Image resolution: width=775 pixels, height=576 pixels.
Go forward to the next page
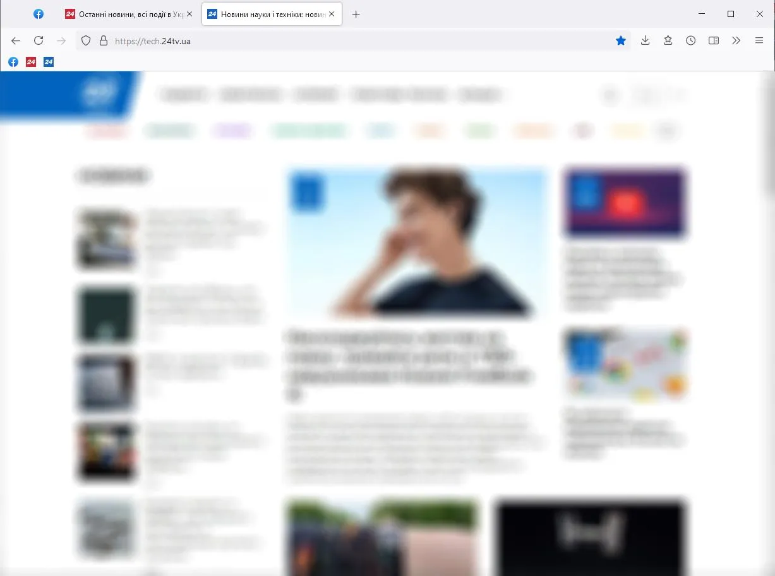tap(61, 40)
